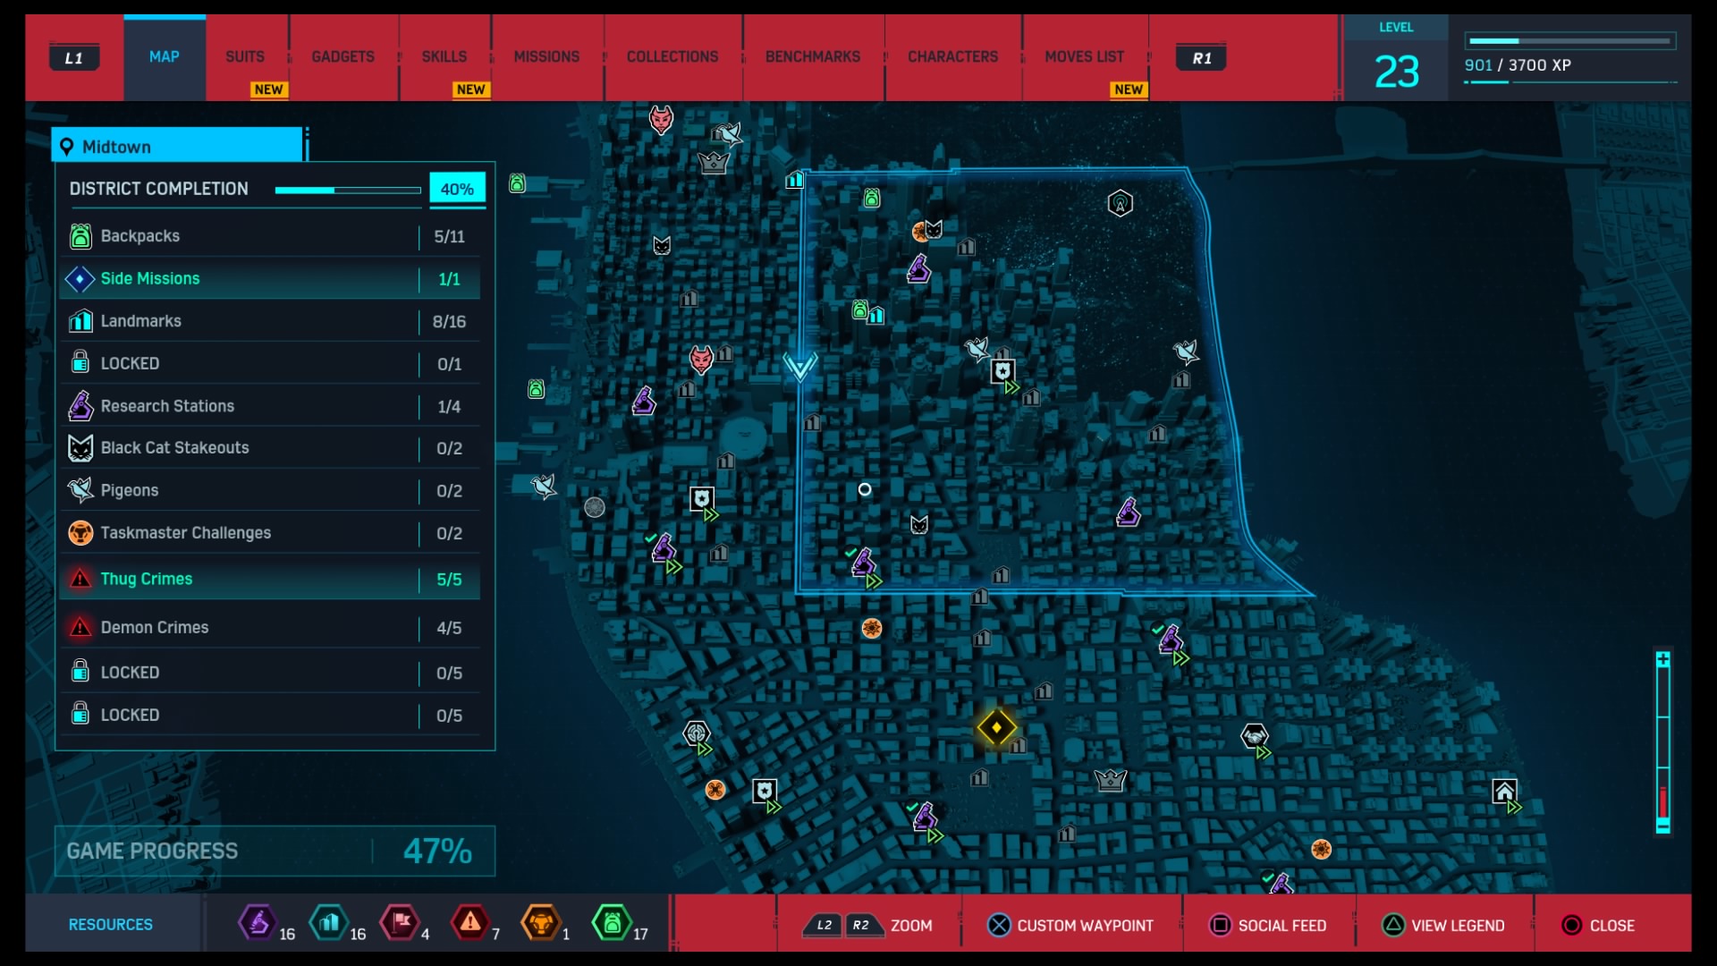The width and height of the screenshot is (1717, 966).
Task: Select the pigeon marker on left waterfront
Action: [544, 486]
